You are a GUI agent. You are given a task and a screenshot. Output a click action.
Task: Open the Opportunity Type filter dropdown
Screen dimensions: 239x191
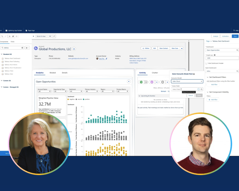tap(60, 91)
